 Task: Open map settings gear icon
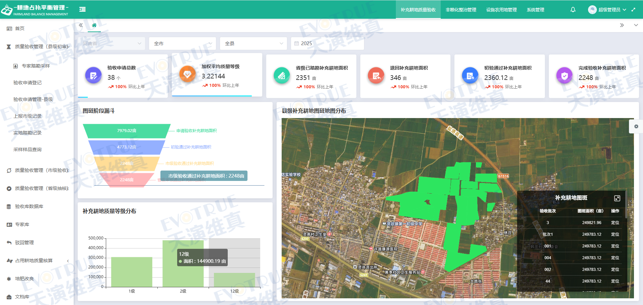[636, 126]
